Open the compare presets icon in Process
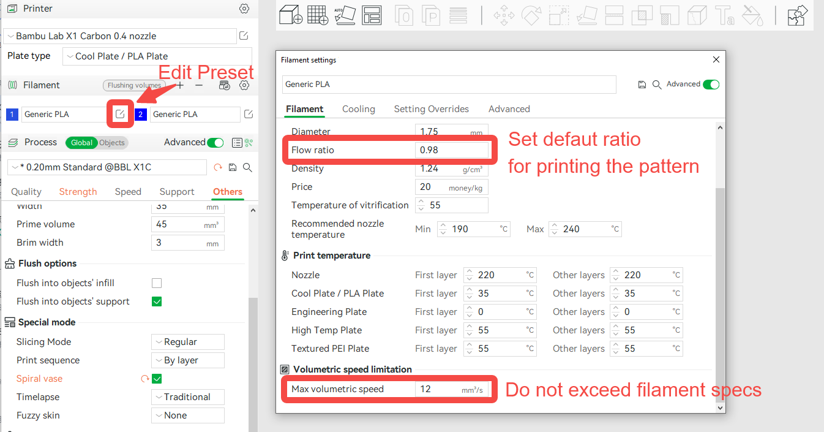The width and height of the screenshot is (824, 432). click(249, 143)
